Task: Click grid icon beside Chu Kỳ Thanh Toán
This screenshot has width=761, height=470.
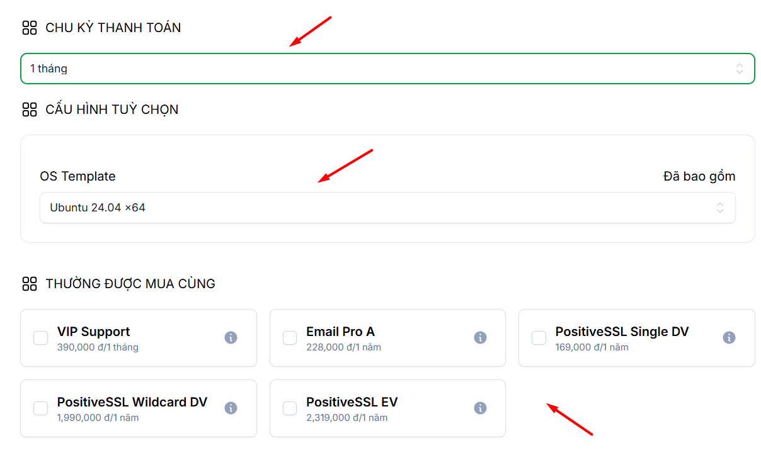Action: [30, 28]
